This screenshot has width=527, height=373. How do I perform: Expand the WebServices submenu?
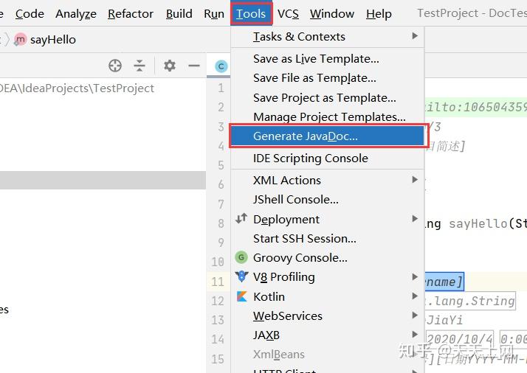pos(415,316)
